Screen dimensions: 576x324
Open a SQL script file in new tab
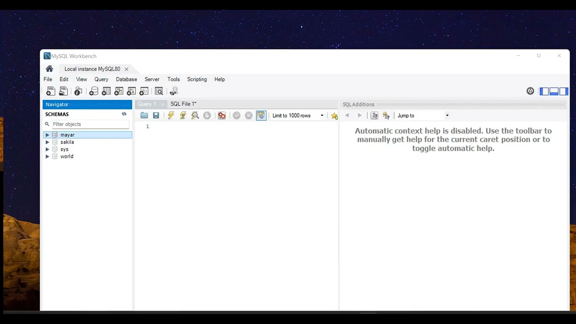(x=63, y=91)
